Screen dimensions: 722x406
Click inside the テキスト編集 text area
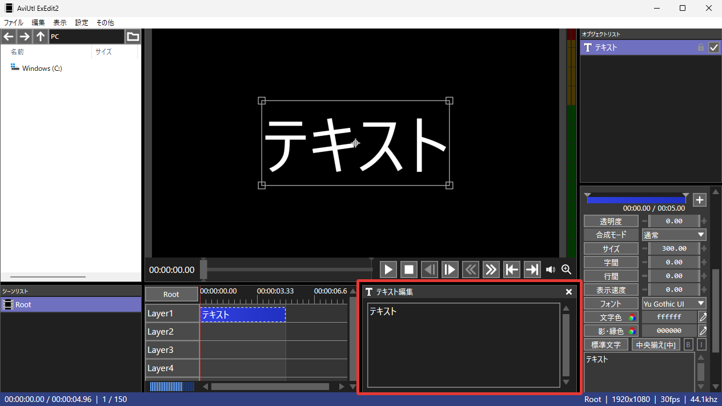(463, 345)
